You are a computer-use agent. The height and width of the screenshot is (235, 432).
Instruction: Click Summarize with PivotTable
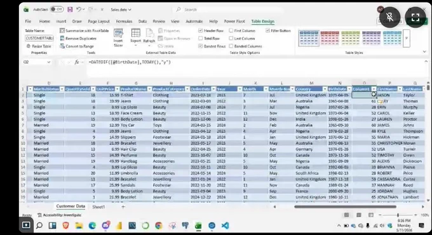(x=84, y=30)
